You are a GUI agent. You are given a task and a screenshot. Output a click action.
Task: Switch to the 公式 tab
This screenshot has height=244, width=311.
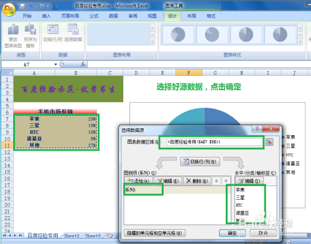(94, 16)
